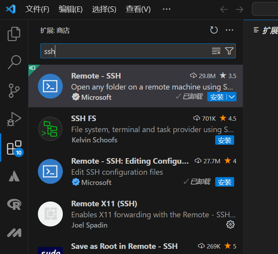Click the 扩展: 商店 panel header

[55, 30]
